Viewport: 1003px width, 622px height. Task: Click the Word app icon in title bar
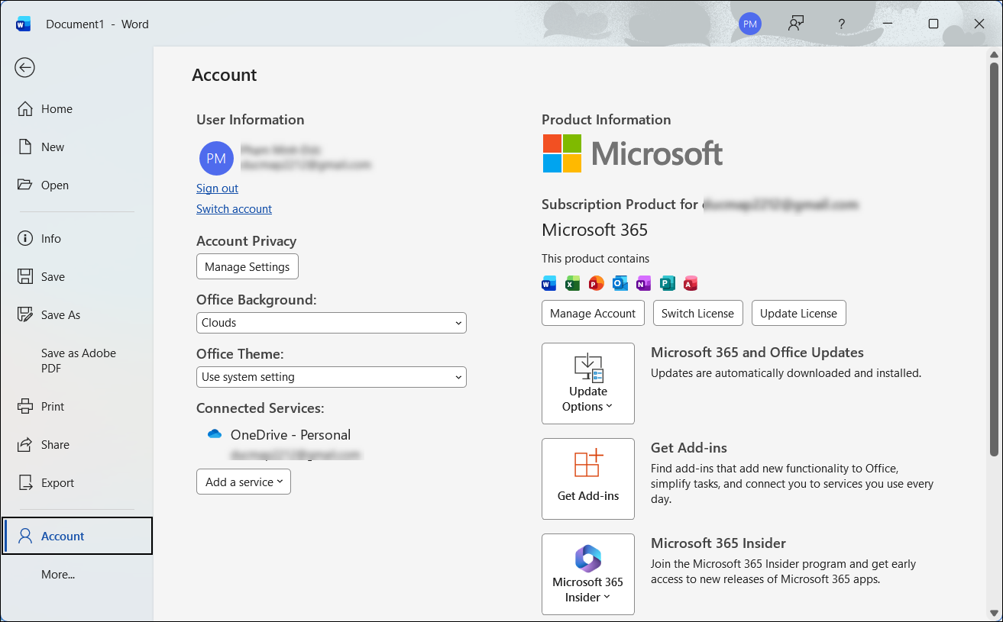point(23,24)
